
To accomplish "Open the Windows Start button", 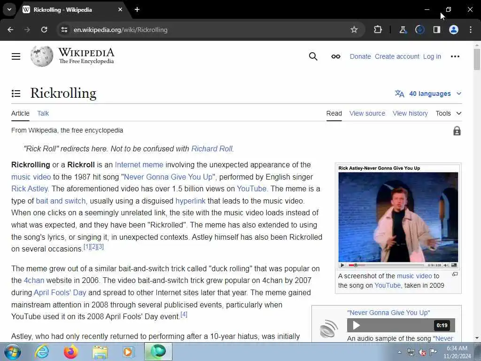I will pyautogui.click(x=13, y=352).
